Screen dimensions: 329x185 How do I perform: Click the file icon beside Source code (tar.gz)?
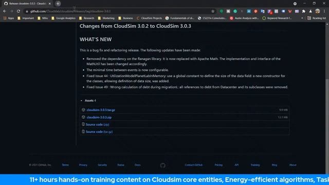pyautogui.click(x=83, y=132)
